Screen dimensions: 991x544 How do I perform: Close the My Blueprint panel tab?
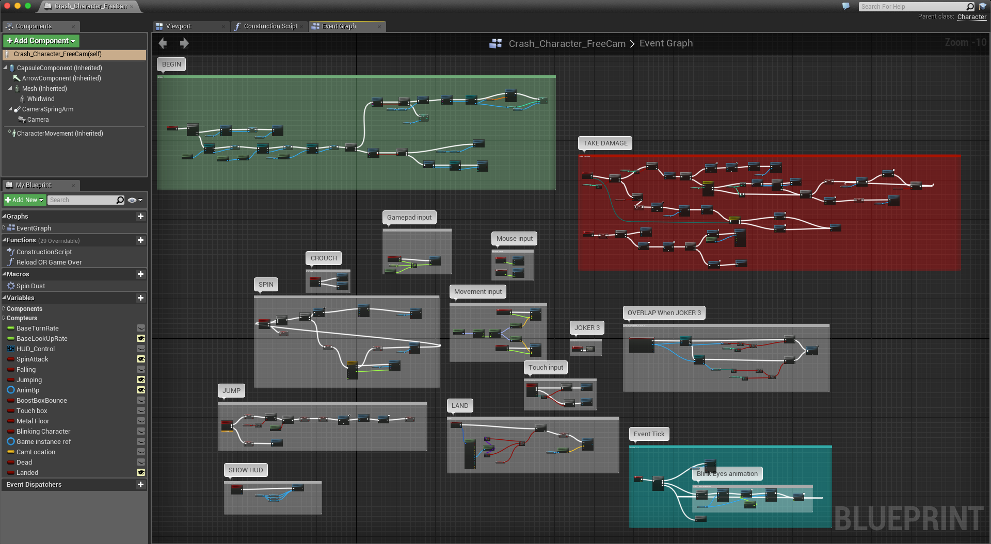coord(73,185)
